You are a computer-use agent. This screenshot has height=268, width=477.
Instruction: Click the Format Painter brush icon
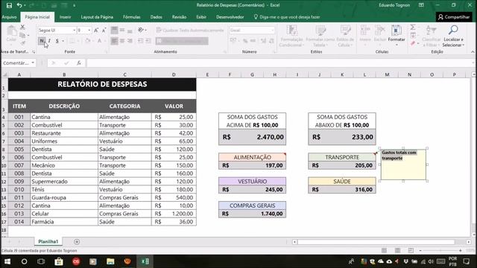click(22, 43)
